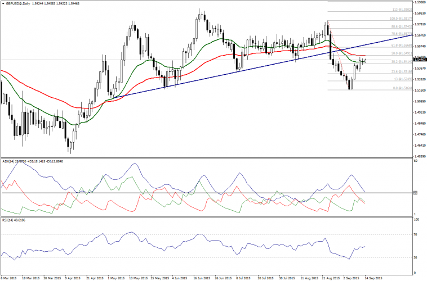Select the 0.0 @1.51644 Fibonacci label
The width and height of the screenshot is (427, 281).
click(402, 88)
